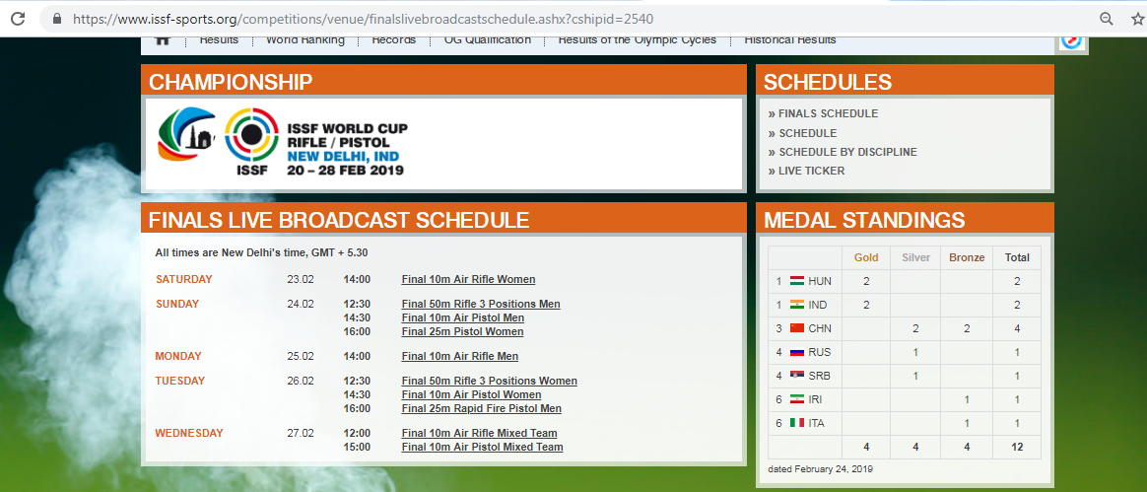The height and width of the screenshot is (492, 1147).
Task: Click the MONDAY day label
Action: tap(177, 357)
